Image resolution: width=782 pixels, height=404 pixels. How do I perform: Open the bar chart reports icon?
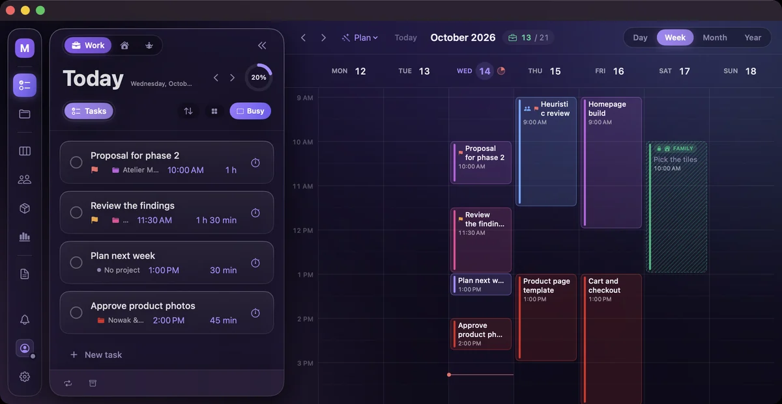25,237
